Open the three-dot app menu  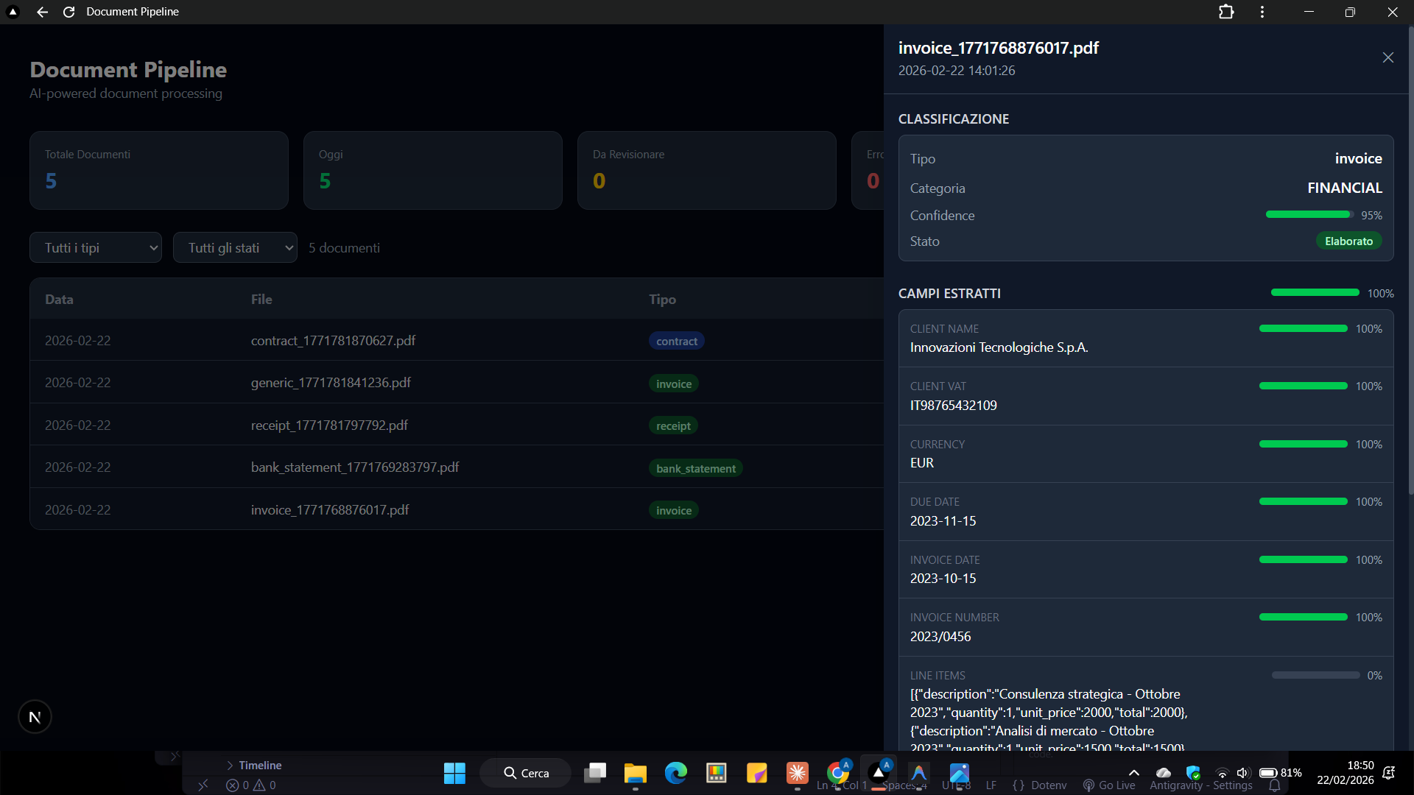pos(1262,12)
